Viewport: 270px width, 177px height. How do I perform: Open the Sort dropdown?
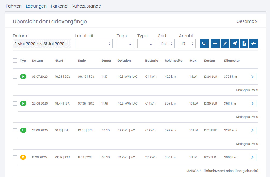166,44
